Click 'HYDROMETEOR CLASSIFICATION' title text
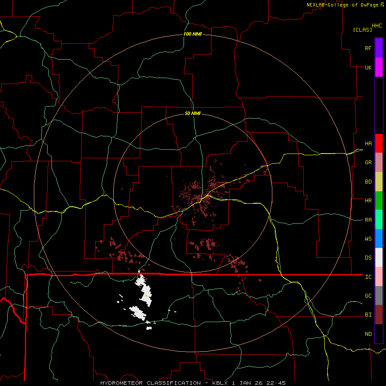This screenshot has height=386, width=386. coord(151,383)
